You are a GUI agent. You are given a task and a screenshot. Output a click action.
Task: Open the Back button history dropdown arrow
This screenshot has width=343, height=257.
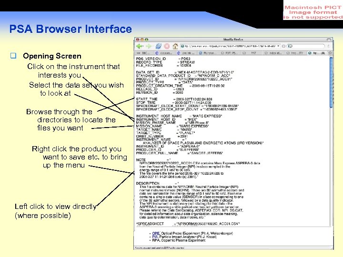(x=142, y=46)
